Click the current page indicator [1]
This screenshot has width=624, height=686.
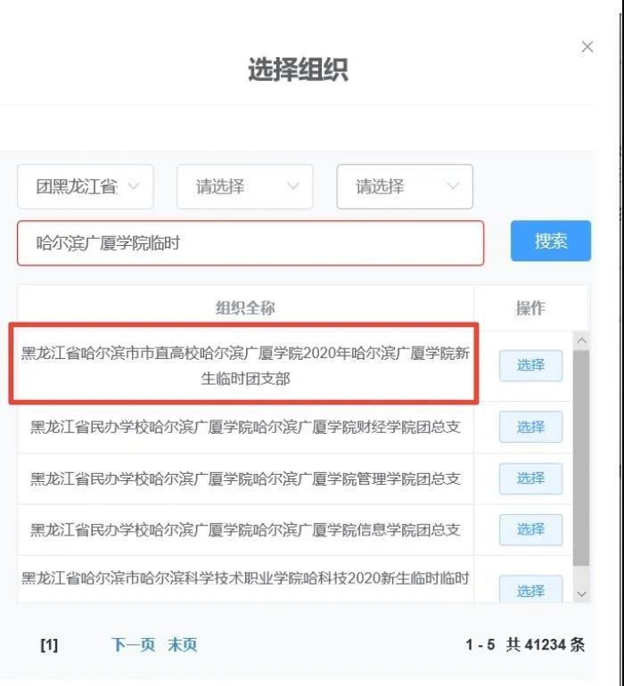click(49, 645)
